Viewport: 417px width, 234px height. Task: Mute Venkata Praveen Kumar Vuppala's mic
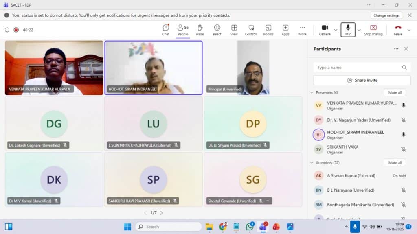(404, 105)
